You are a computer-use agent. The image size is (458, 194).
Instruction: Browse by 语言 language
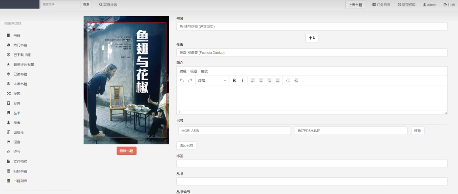pyautogui.click(x=14, y=142)
